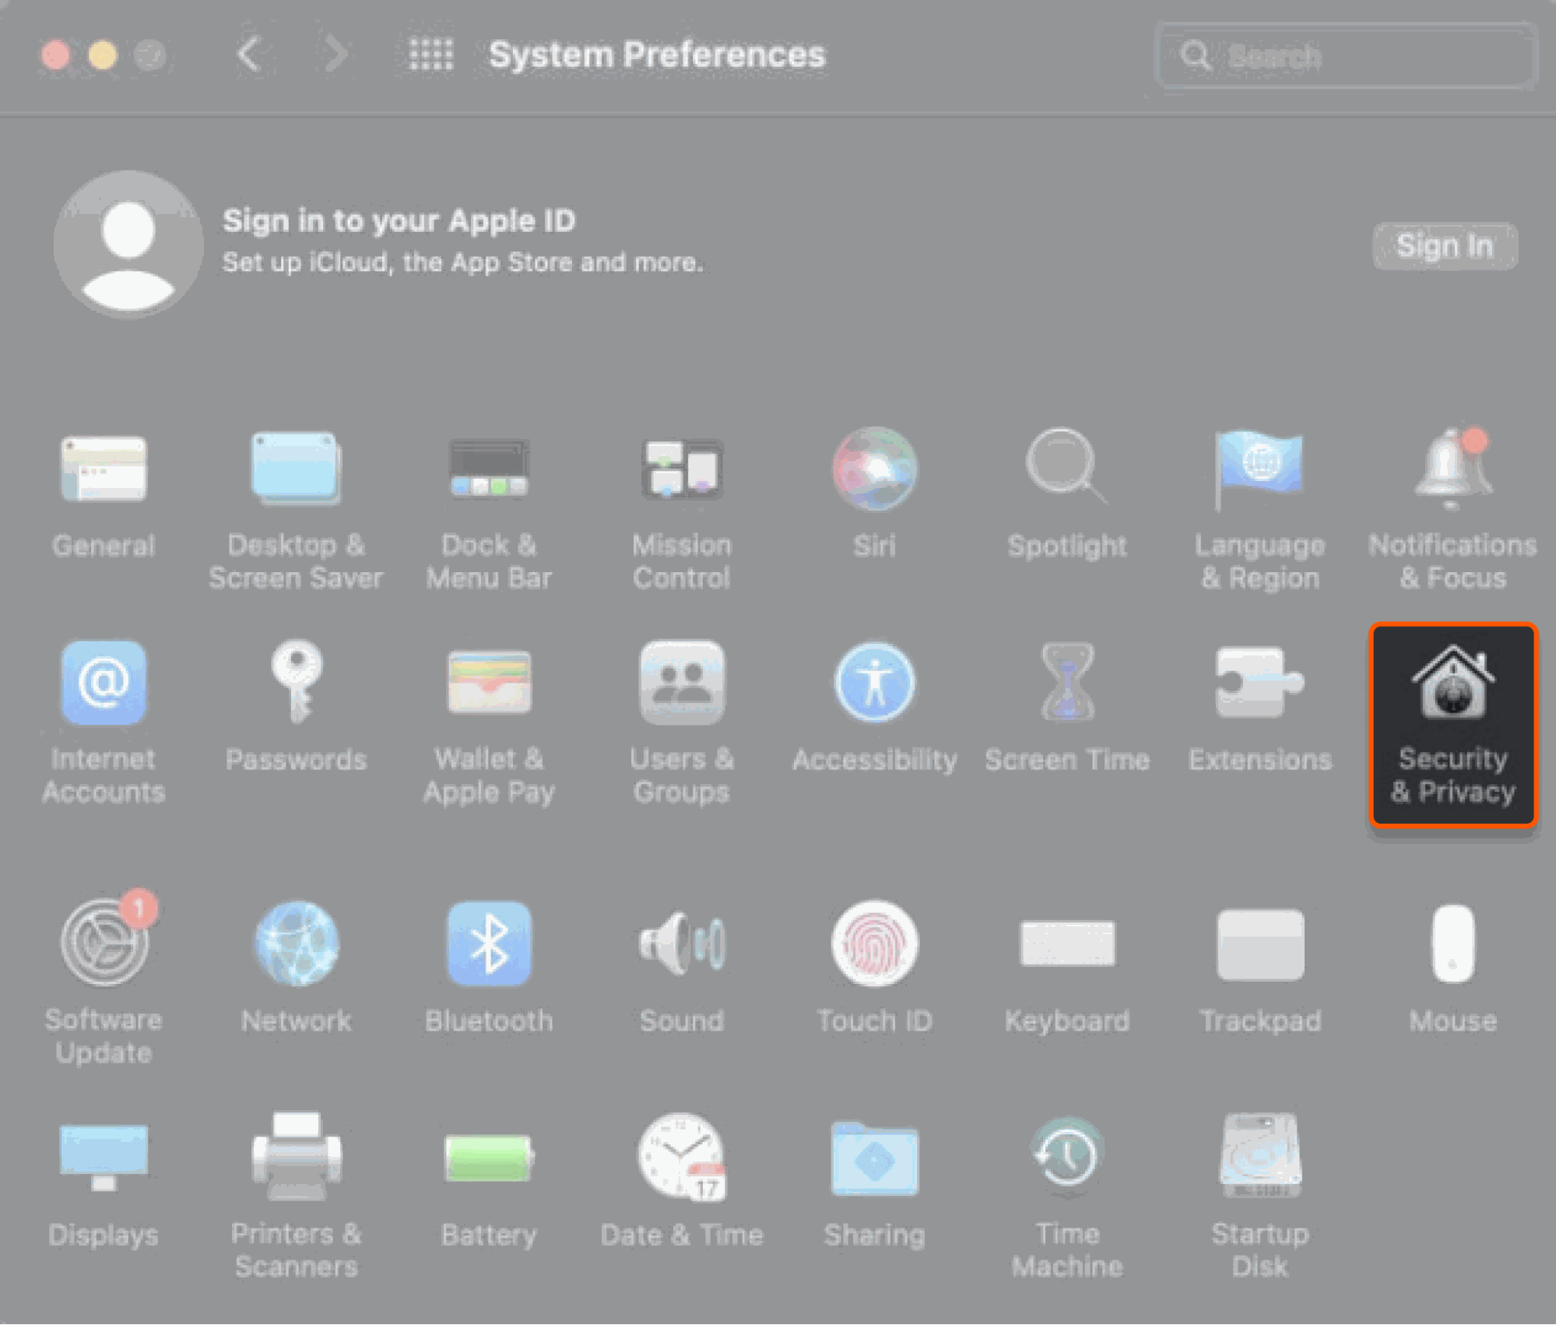The height and width of the screenshot is (1325, 1556).
Task: Open Internet Accounts pane
Action: click(104, 722)
